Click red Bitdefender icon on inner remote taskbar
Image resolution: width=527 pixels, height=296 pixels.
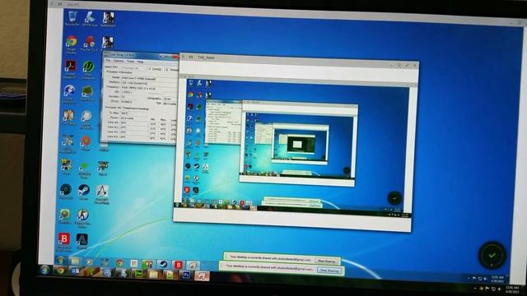pyautogui.click(x=179, y=265)
